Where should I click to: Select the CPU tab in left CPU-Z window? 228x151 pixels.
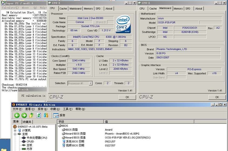(x=52, y=8)
